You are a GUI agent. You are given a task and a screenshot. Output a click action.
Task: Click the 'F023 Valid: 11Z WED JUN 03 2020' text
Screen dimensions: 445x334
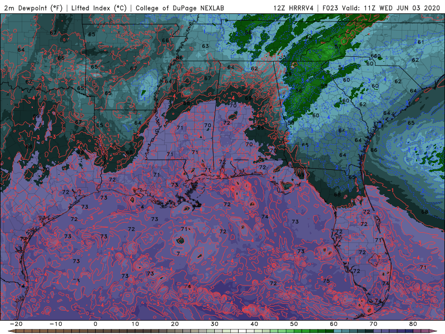(381, 8)
